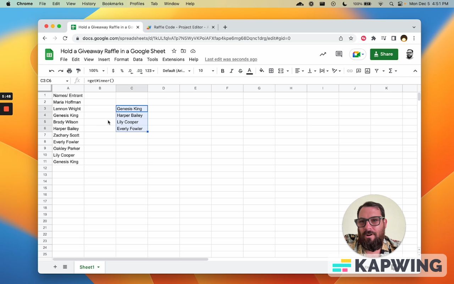
Task: Open text wrapping dropdown
Action: (324, 71)
